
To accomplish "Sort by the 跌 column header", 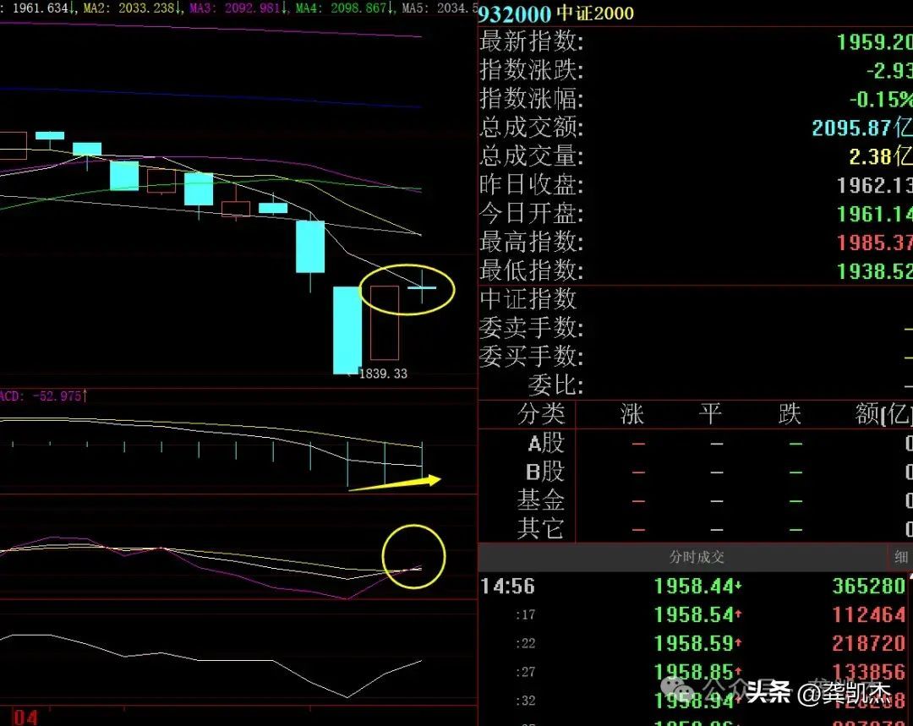I will 790,414.
